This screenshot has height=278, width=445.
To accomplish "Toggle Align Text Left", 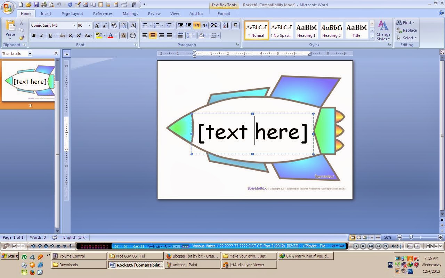I will [x=145, y=35].
